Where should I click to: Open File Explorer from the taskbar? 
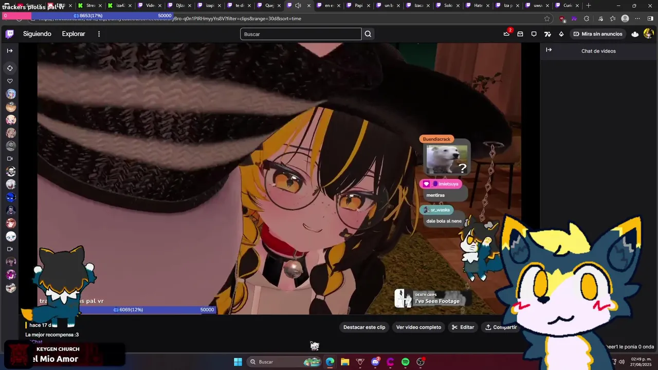[x=345, y=362]
